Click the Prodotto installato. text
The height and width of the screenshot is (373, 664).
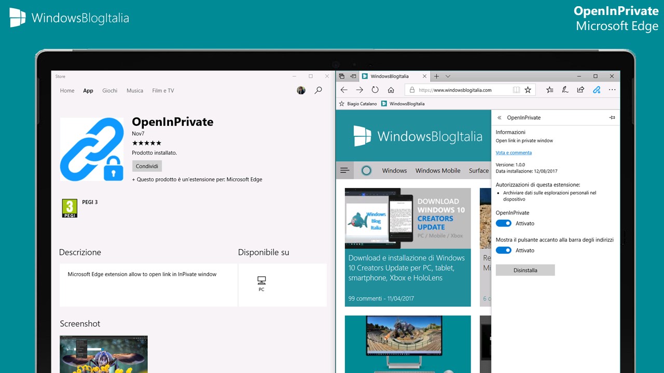point(154,153)
